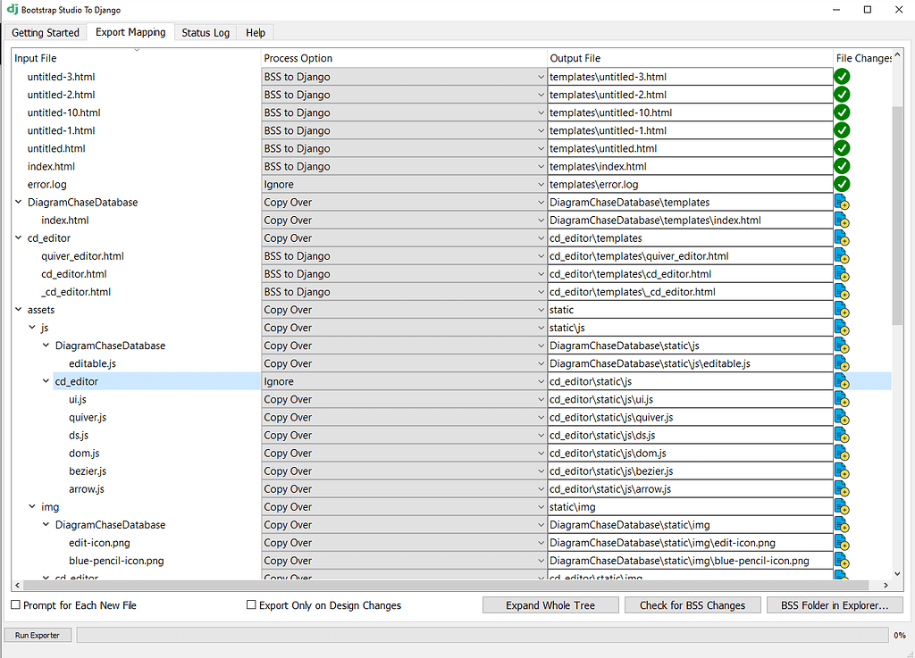Click the green check icon for untitled-2.html
Viewport: 915px width, 658px height.
pos(842,95)
